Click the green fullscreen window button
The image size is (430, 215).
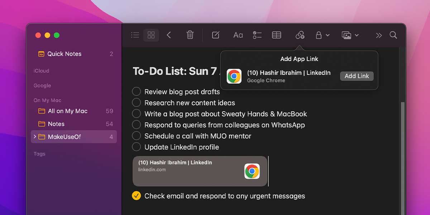tap(57, 35)
